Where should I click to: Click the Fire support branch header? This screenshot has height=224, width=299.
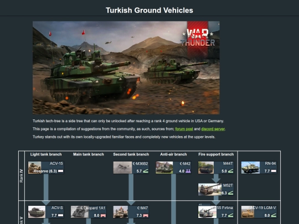pyautogui.click(x=216, y=154)
